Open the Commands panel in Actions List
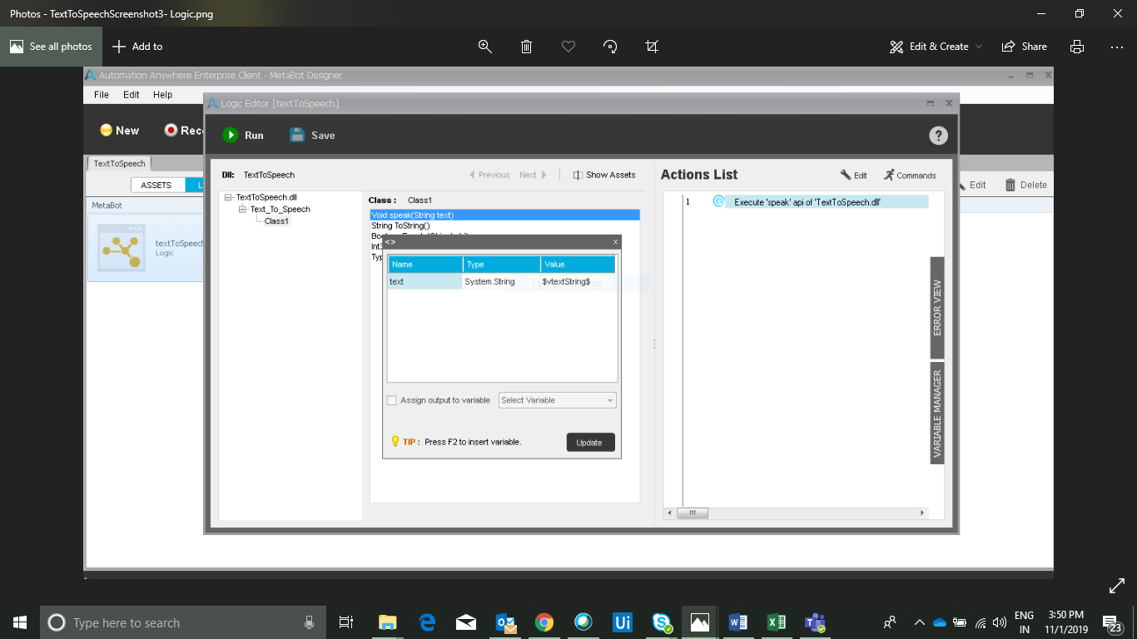1137x639 pixels. tap(910, 175)
